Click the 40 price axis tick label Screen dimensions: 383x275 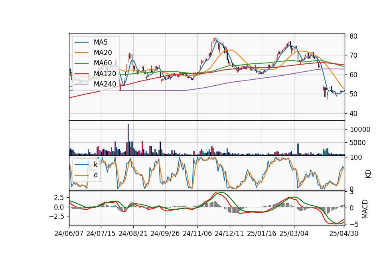coord(353,114)
